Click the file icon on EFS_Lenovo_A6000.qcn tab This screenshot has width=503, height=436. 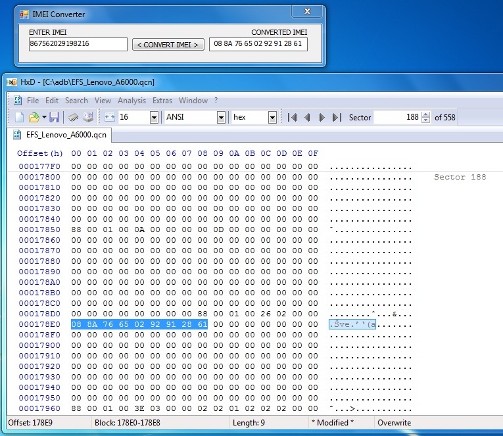point(17,134)
